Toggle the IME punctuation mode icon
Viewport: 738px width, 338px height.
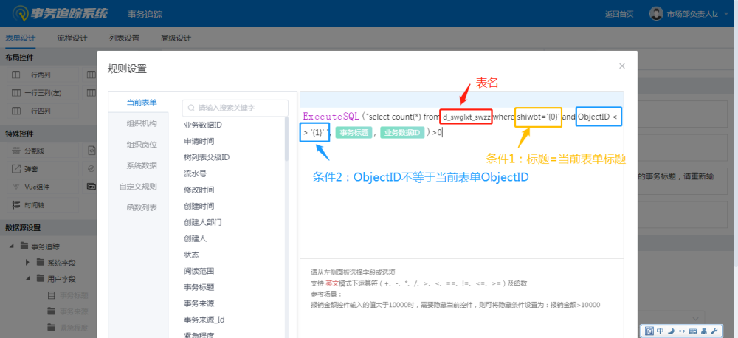[x=681, y=331]
